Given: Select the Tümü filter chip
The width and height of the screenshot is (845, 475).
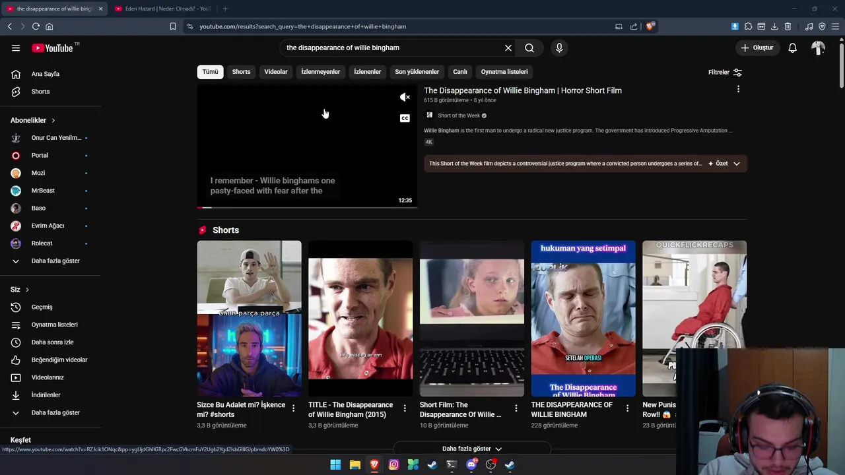Looking at the screenshot, I should point(210,71).
